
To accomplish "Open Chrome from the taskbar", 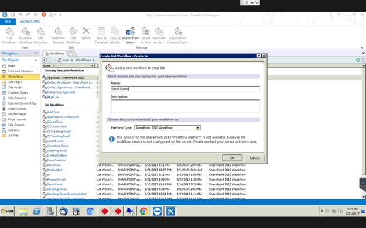I will coord(144,211).
